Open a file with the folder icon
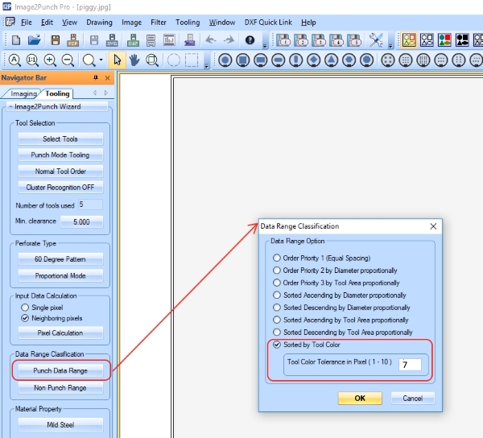 click(34, 40)
